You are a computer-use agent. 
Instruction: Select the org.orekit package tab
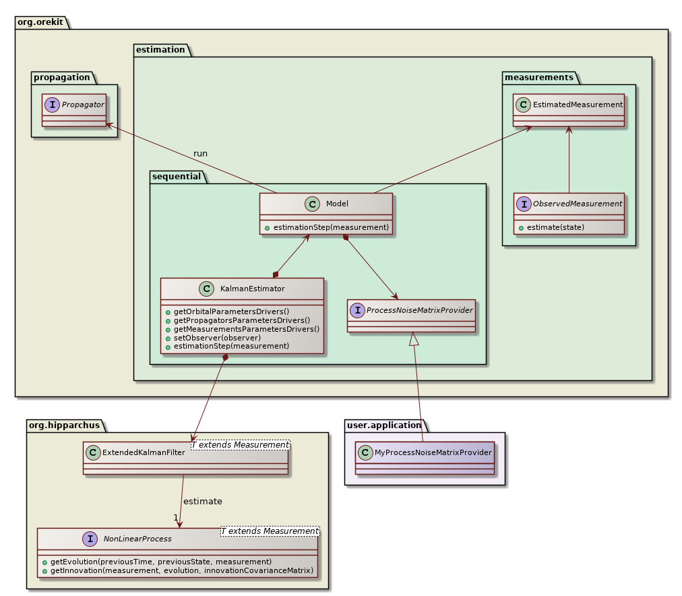pyautogui.click(x=43, y=22)
